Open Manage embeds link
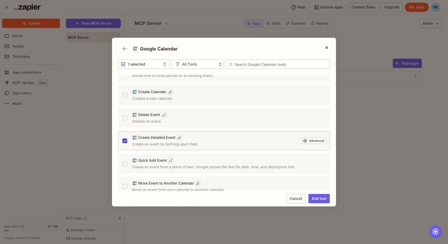The image size is (448, 244). point(81,239)
